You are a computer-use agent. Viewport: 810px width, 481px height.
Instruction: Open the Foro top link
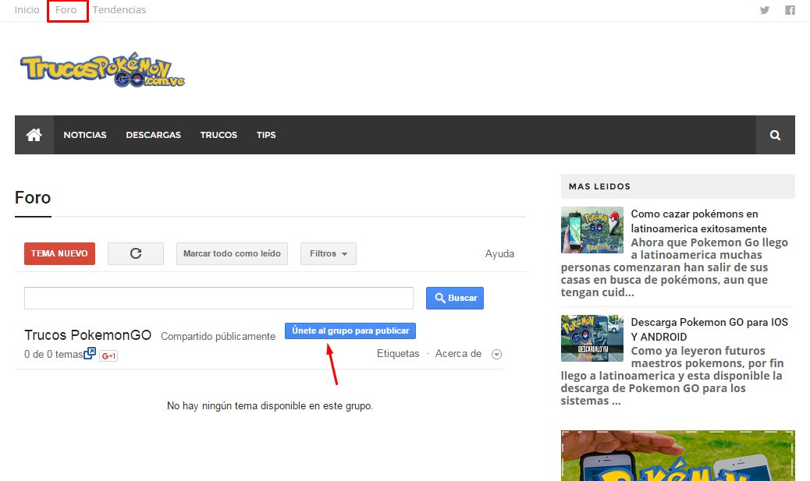pos(66,10)
